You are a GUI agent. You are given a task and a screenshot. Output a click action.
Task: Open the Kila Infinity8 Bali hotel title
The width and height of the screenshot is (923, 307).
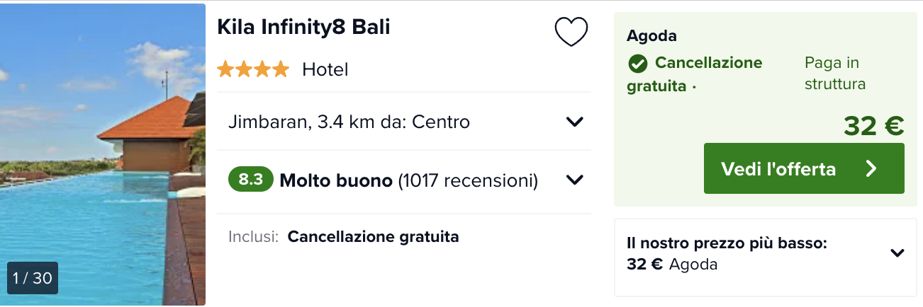tap(303, 27)
